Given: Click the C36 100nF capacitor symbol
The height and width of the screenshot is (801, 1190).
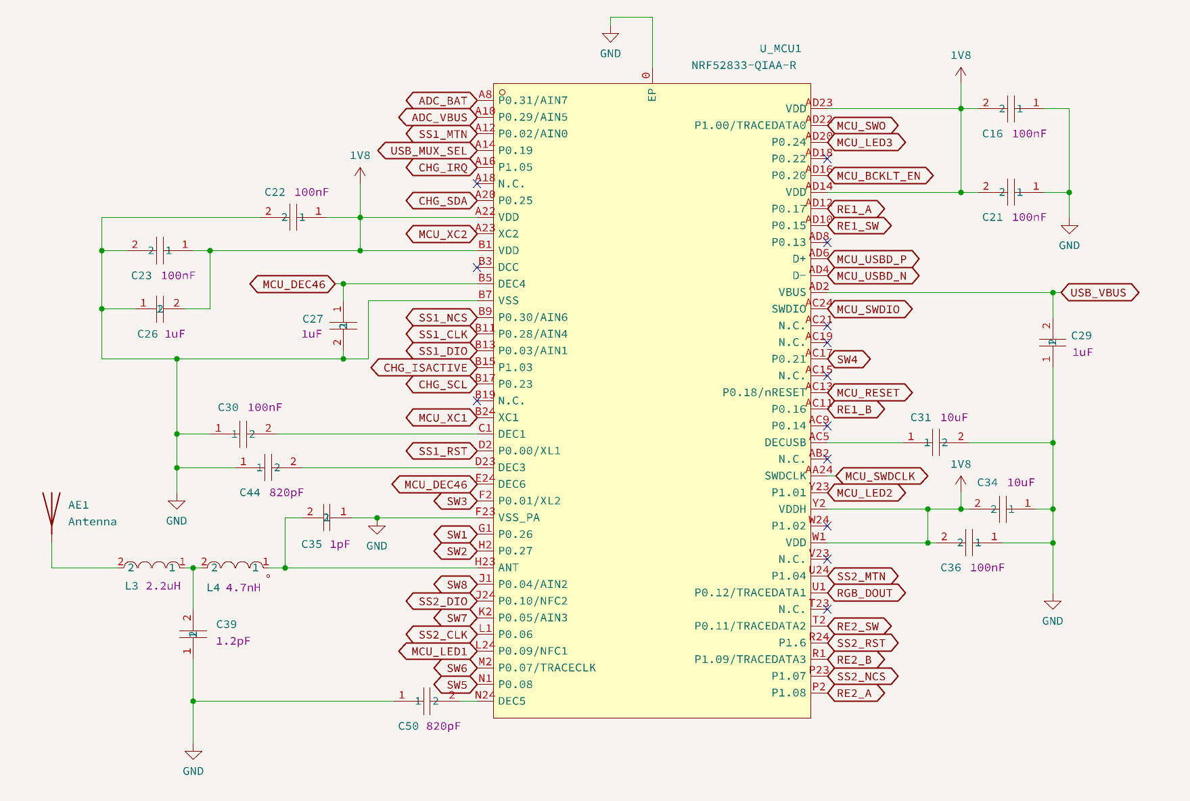Looking at the screenshot, I should [969, 543].
